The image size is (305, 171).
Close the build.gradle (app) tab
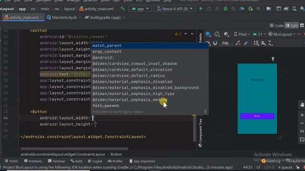[x=124, y=18]
